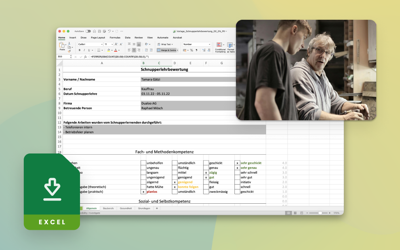Tick the checkbox next to 'unbeholfen'
400x250 pixels.
143,163
